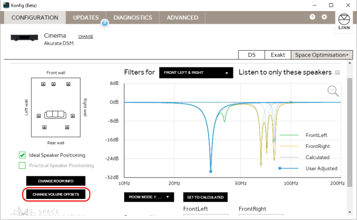Select the front left speaker icon in room
This screenshot has width=357, height=220.
[43, 84]
